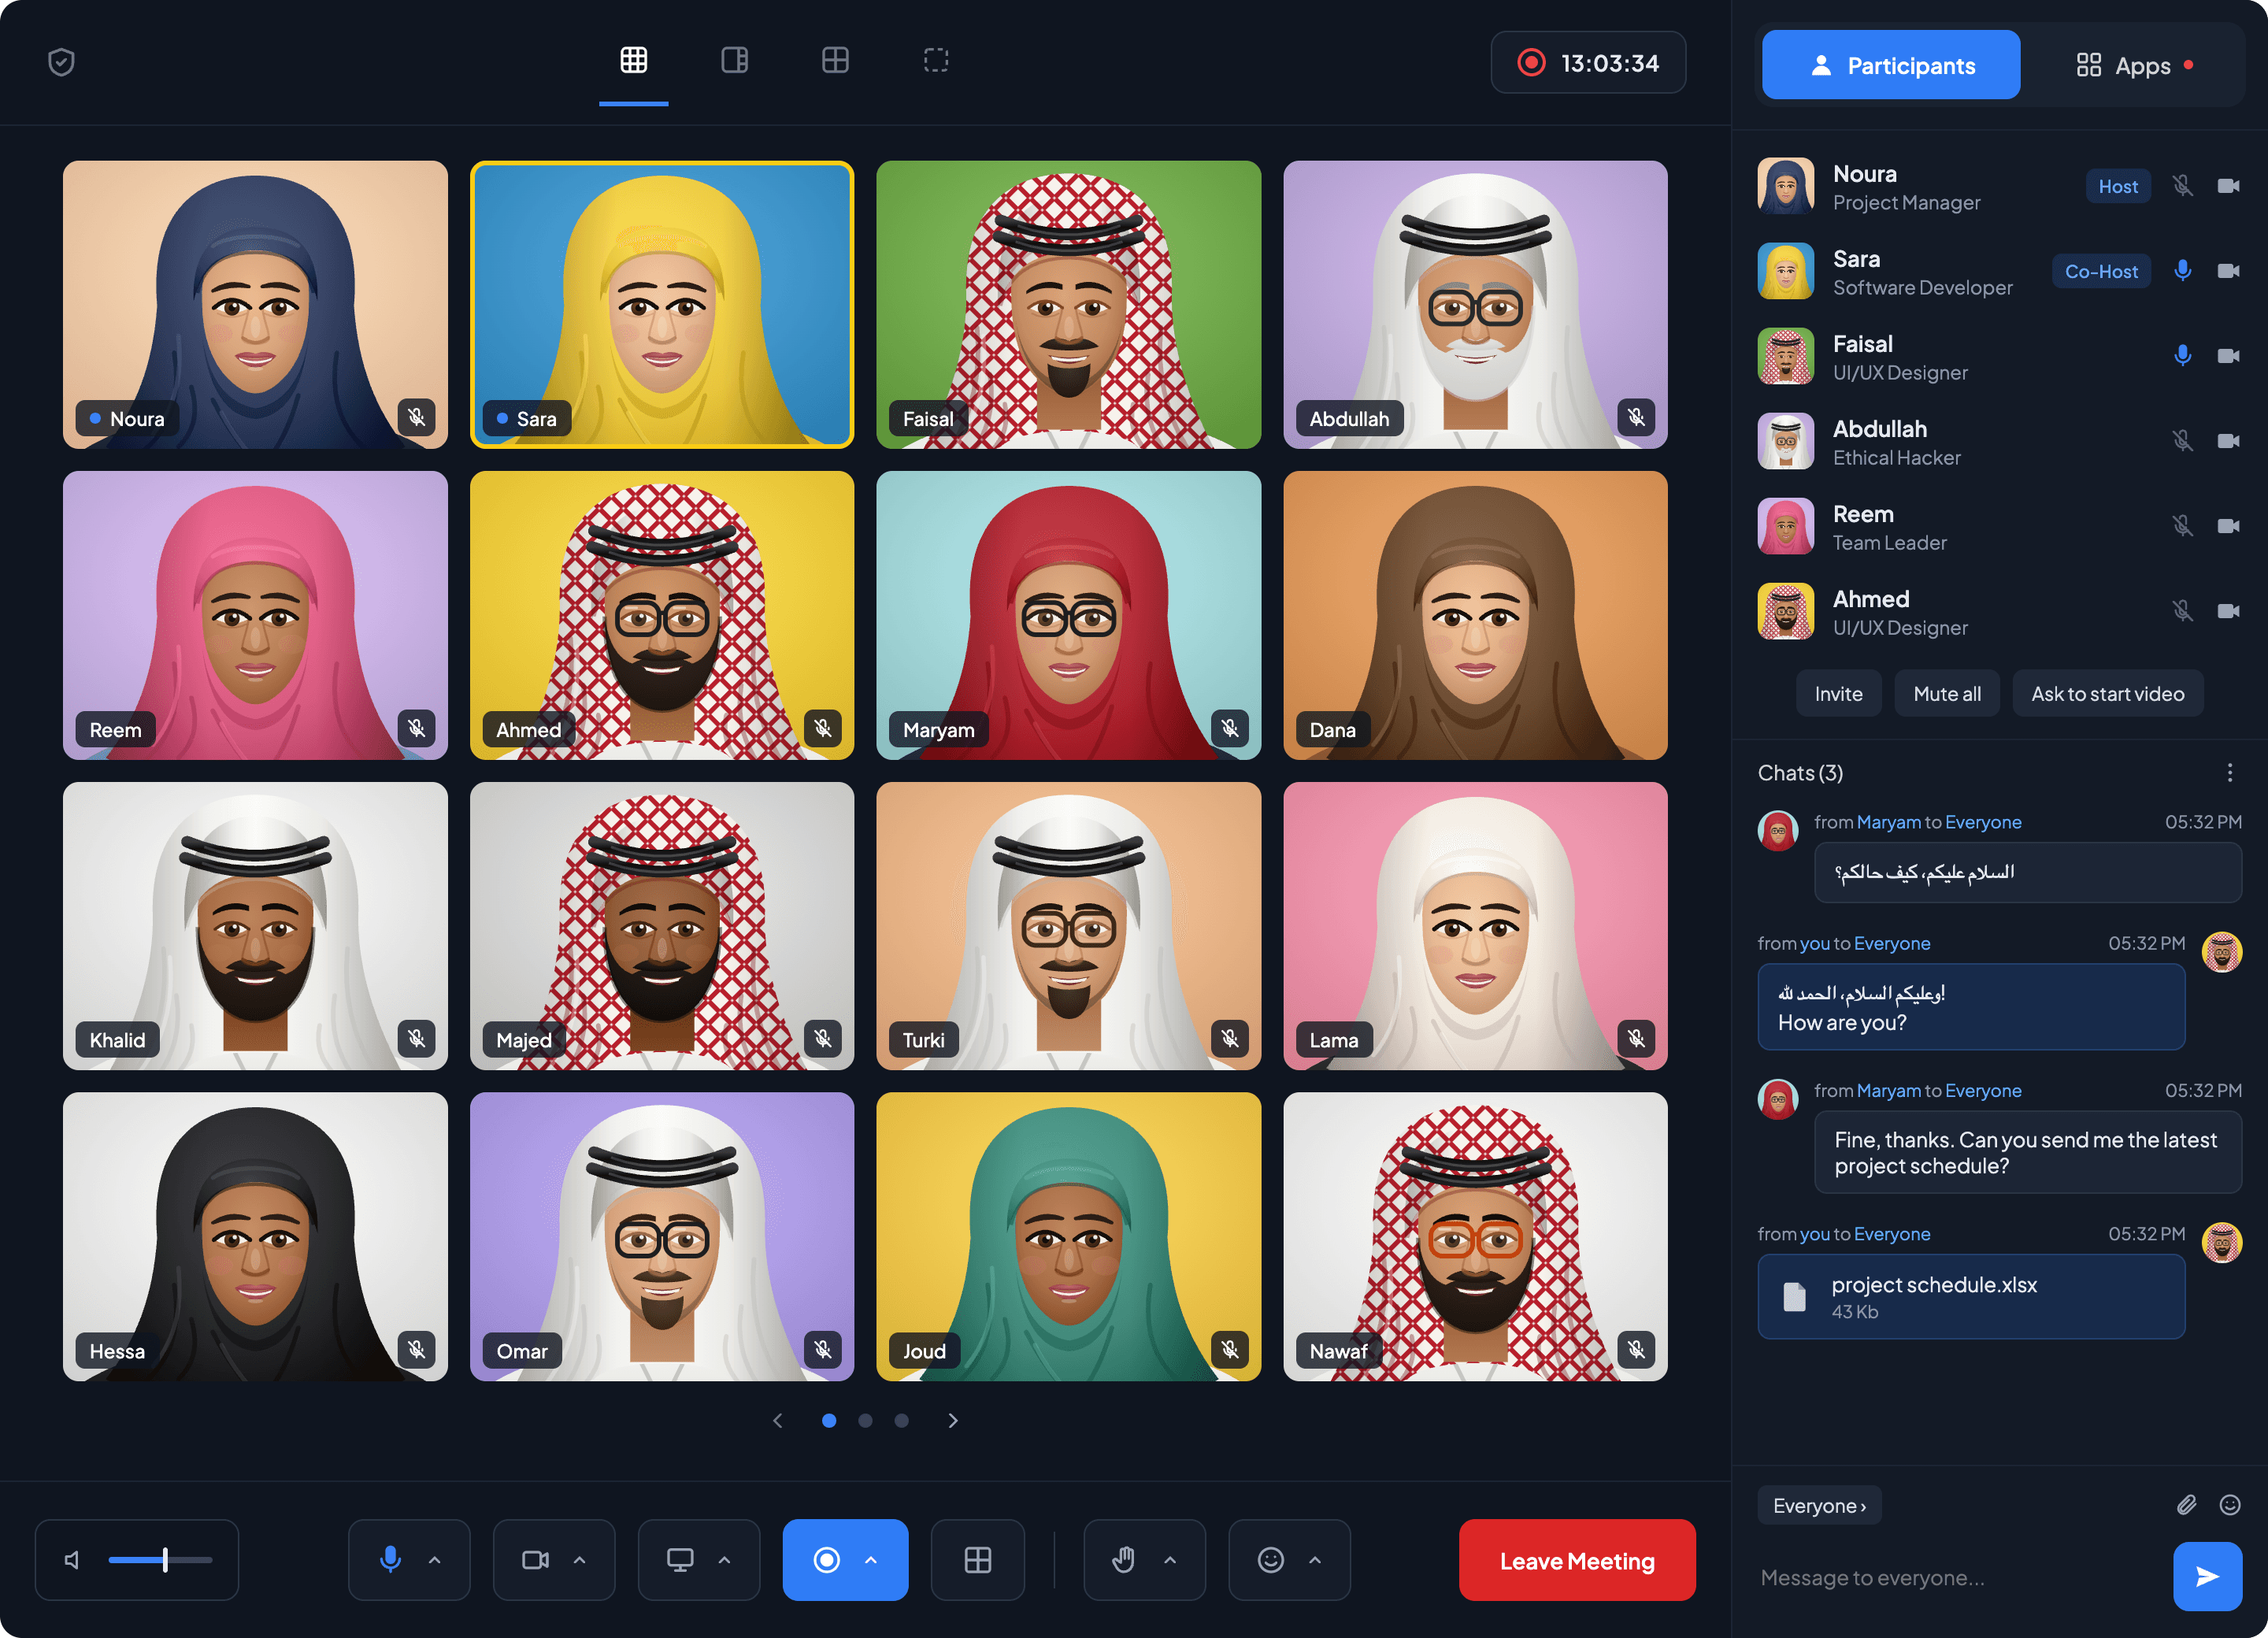
Task: Select the fullscreen dashed-frame layout icon
Action: (936, 61)
